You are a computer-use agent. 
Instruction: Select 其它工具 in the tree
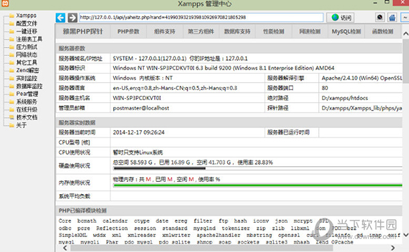click(27, 63)
